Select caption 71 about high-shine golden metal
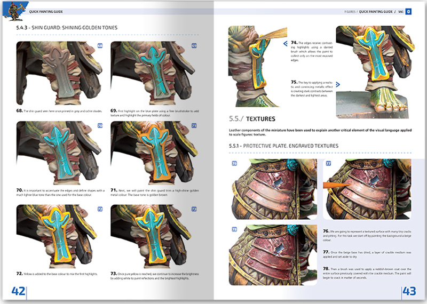 coord(155,193)
